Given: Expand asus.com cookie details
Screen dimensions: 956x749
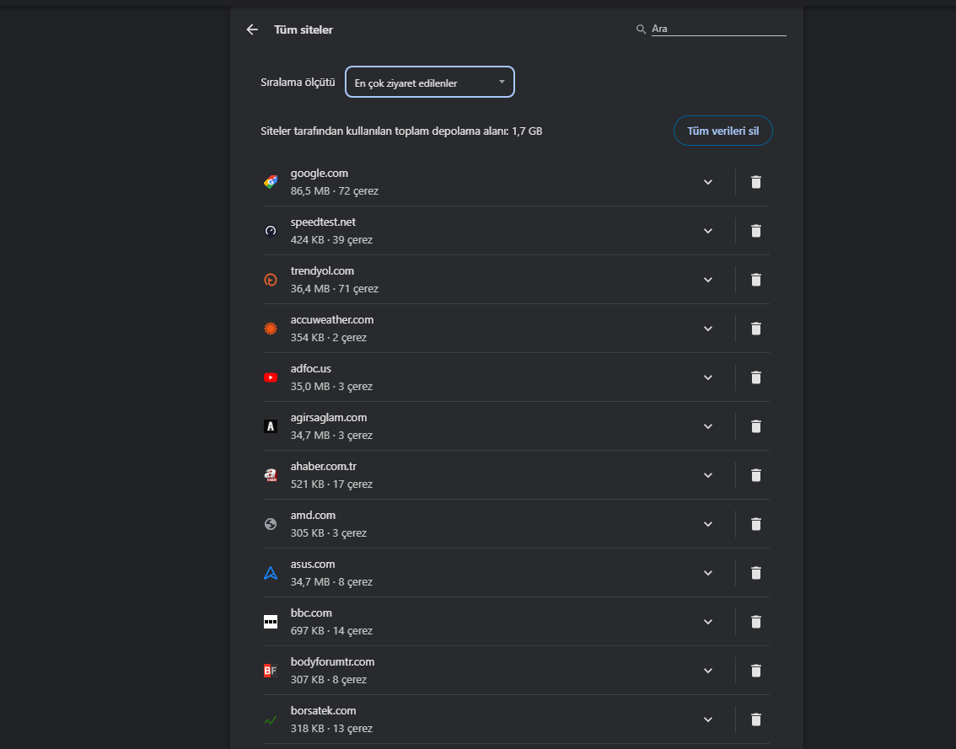Looking at the screenshot, I should pos(708,573).
